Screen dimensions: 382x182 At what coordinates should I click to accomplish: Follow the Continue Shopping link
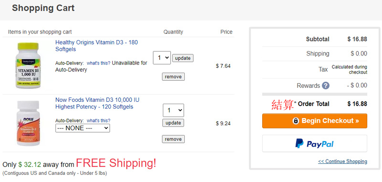pyautogui.click(x=342, y=161)
